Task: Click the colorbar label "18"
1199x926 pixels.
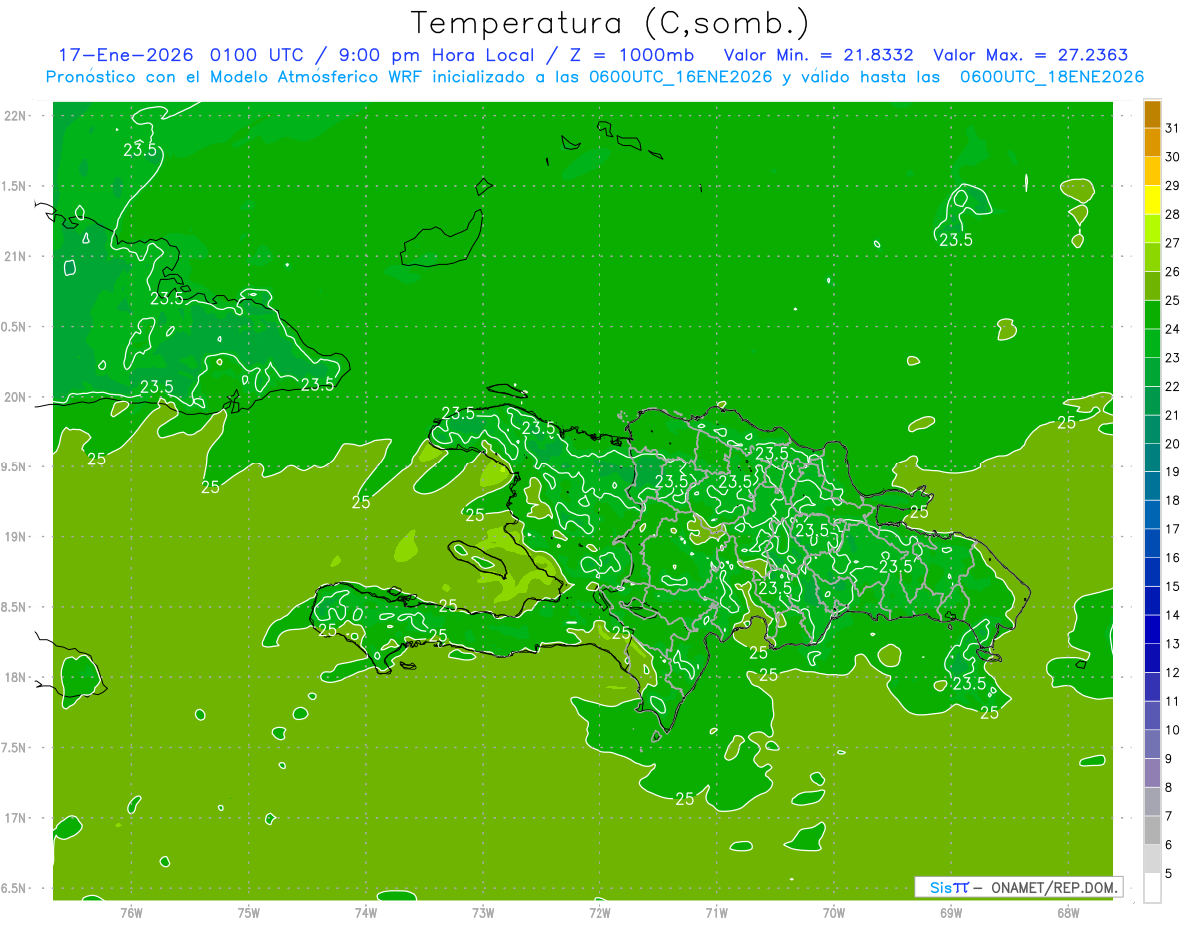Action: click(1173, 500)
